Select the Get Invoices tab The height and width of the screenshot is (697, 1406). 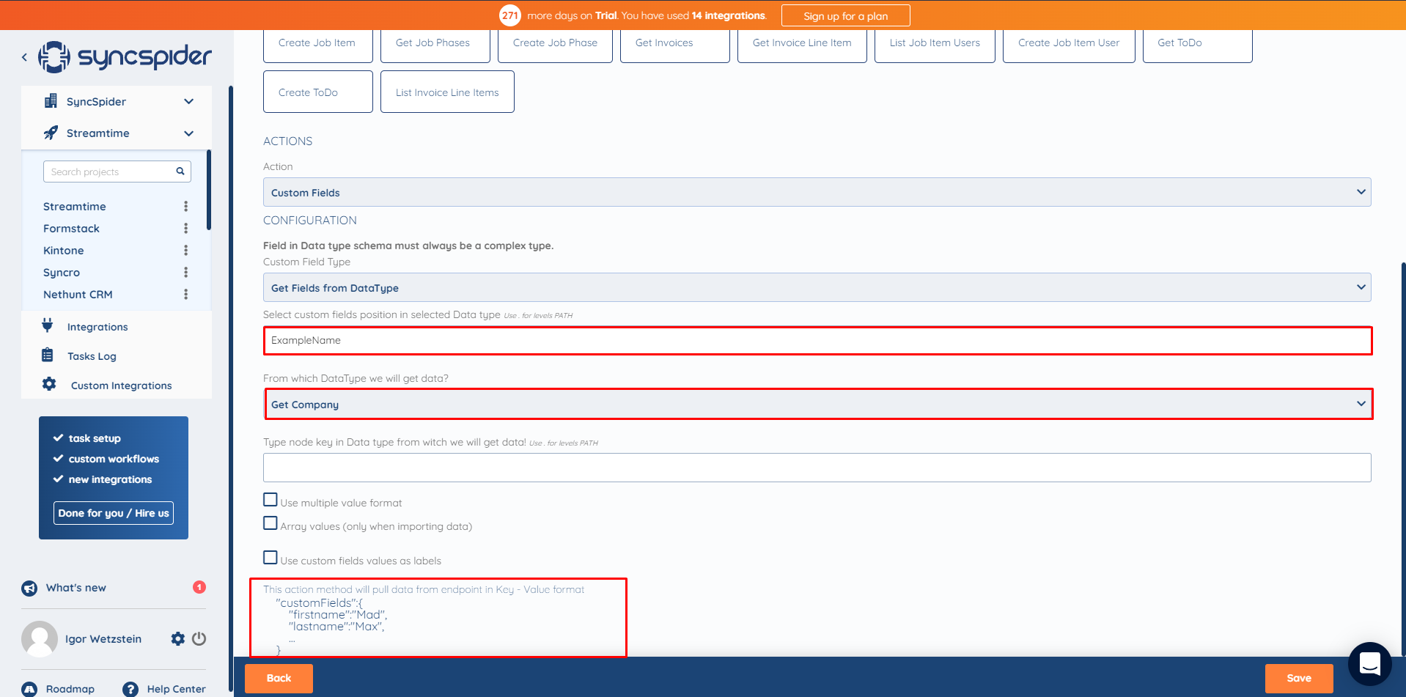tap(674, 43)
